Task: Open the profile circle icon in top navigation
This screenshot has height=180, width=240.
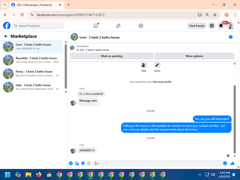Action: click(x=141, y=25)
